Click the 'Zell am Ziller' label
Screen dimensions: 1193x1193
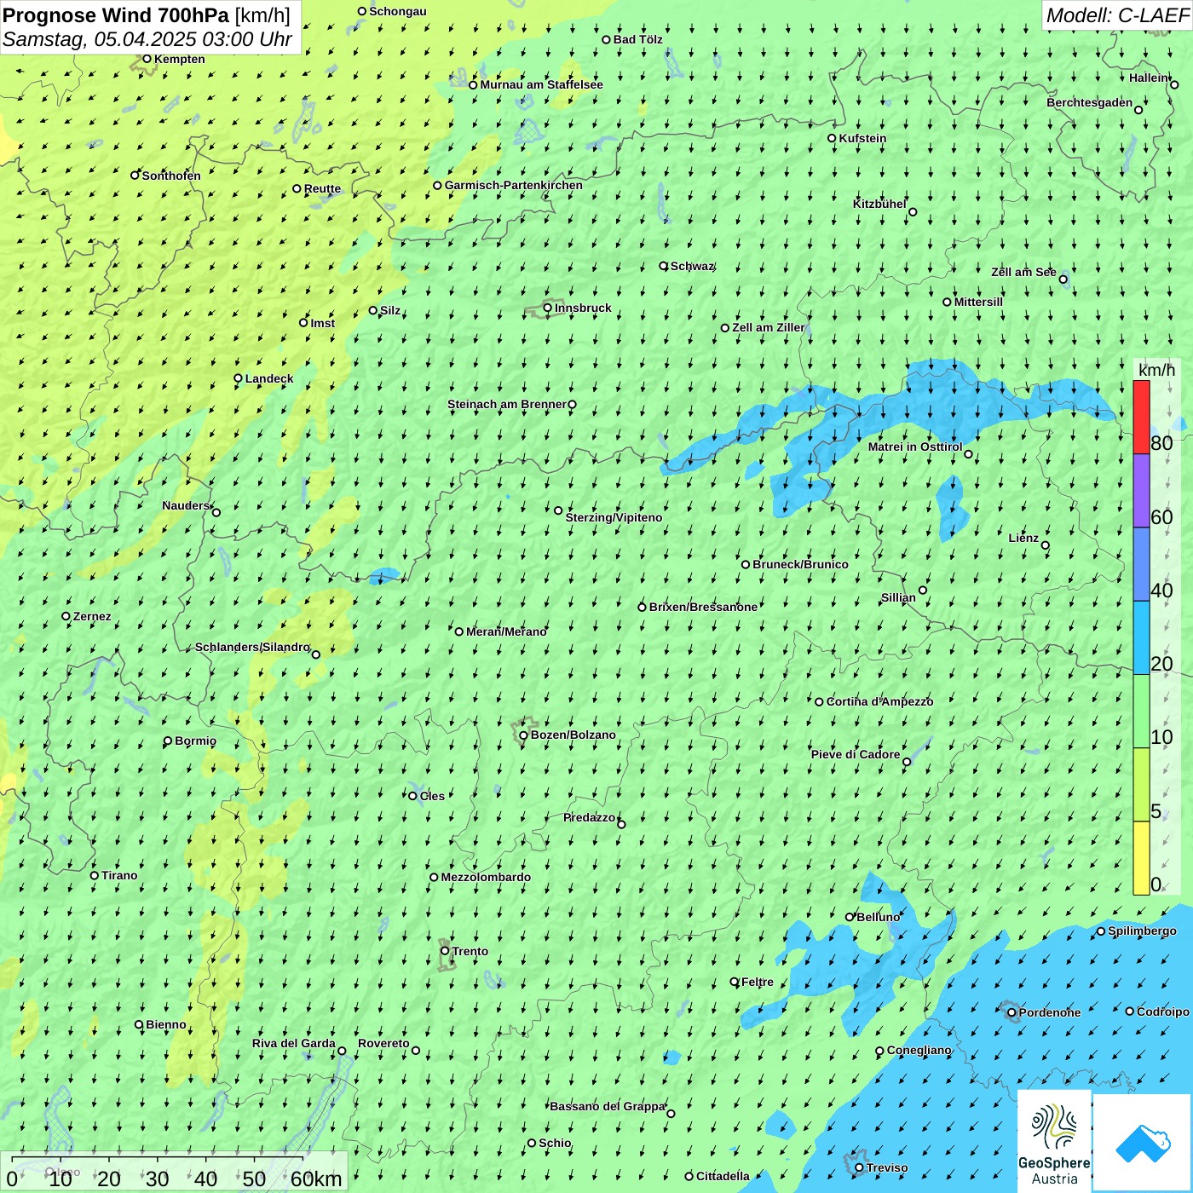pyautogui.click(x=769, y=327)
